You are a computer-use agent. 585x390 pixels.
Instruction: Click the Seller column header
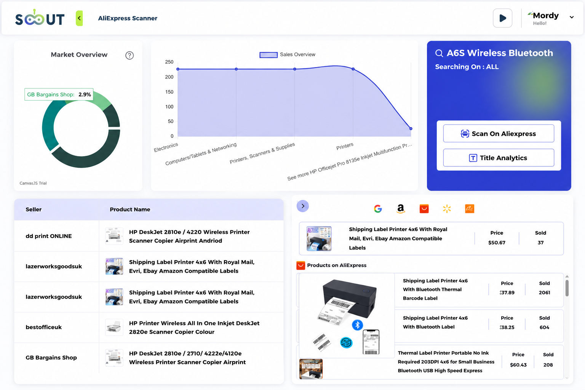tap(34, 209)
